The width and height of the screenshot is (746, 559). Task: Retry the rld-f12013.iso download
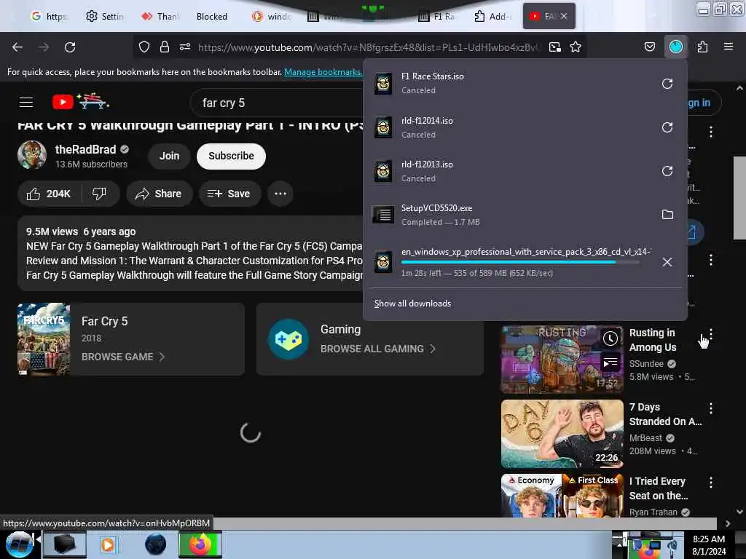tap(667, 171)
